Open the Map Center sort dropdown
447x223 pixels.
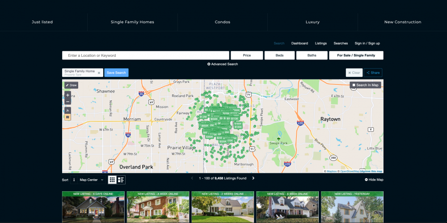91,180
